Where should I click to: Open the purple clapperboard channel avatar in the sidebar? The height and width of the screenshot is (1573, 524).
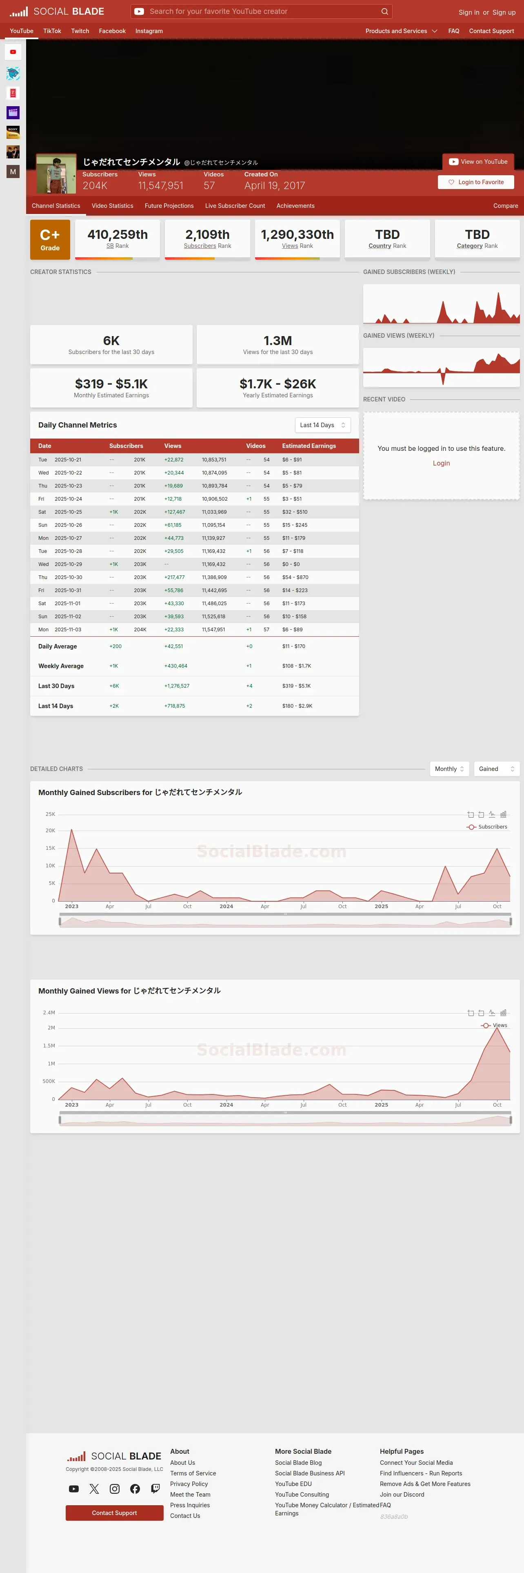[x=13, y=112]
